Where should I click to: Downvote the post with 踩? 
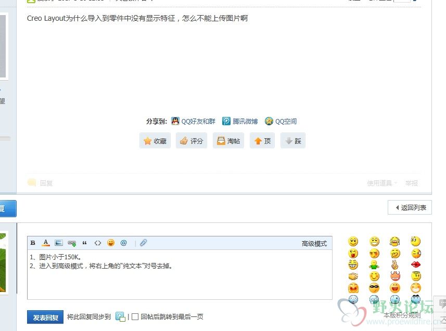click(293, 141)
